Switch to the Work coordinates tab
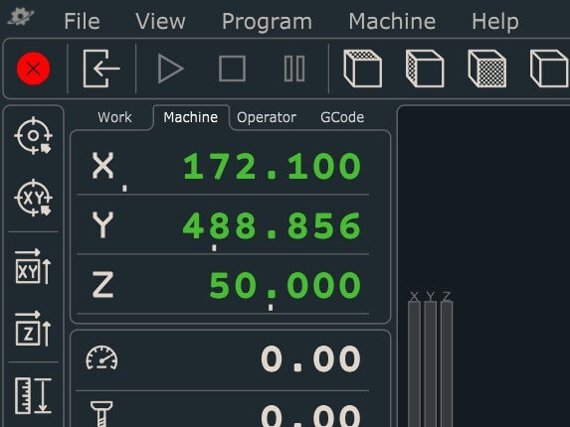This screenshot has width=570, height=427. pyautogui.click(x=114, y=117)
